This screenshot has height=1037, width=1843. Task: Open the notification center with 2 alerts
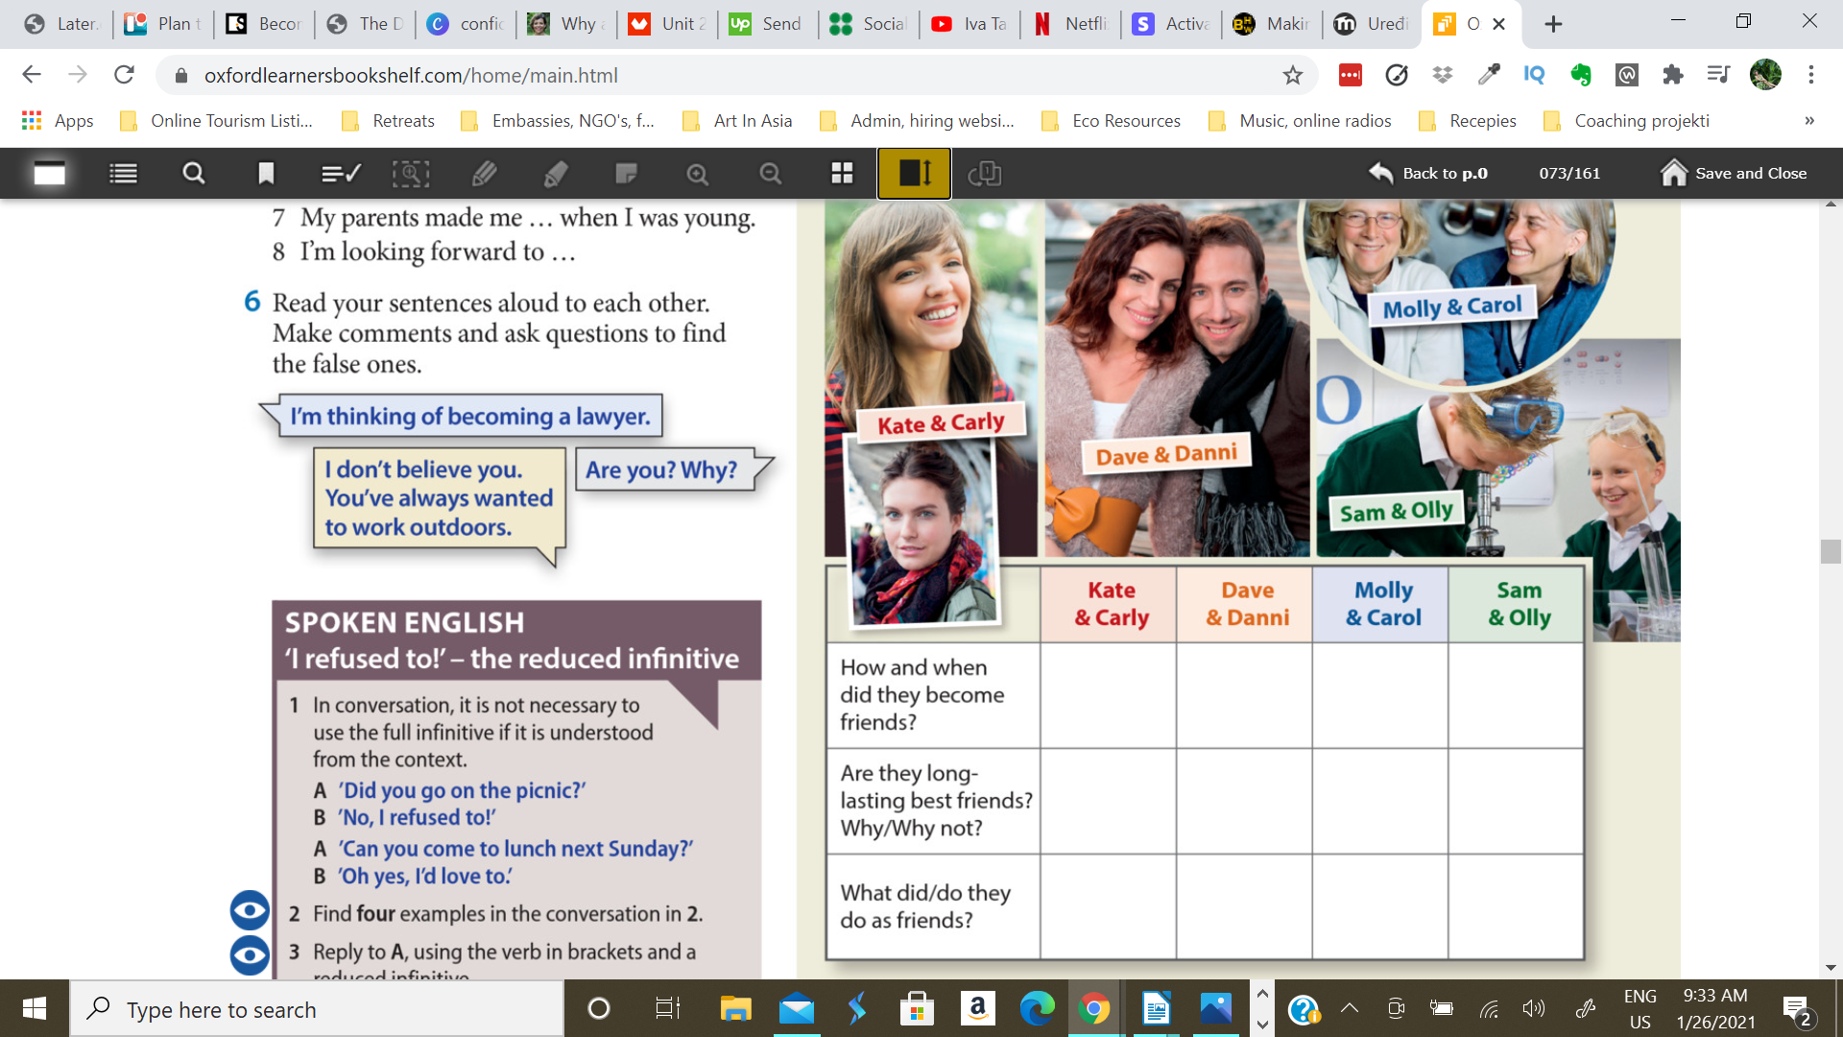click(x=1797, y=1009)
